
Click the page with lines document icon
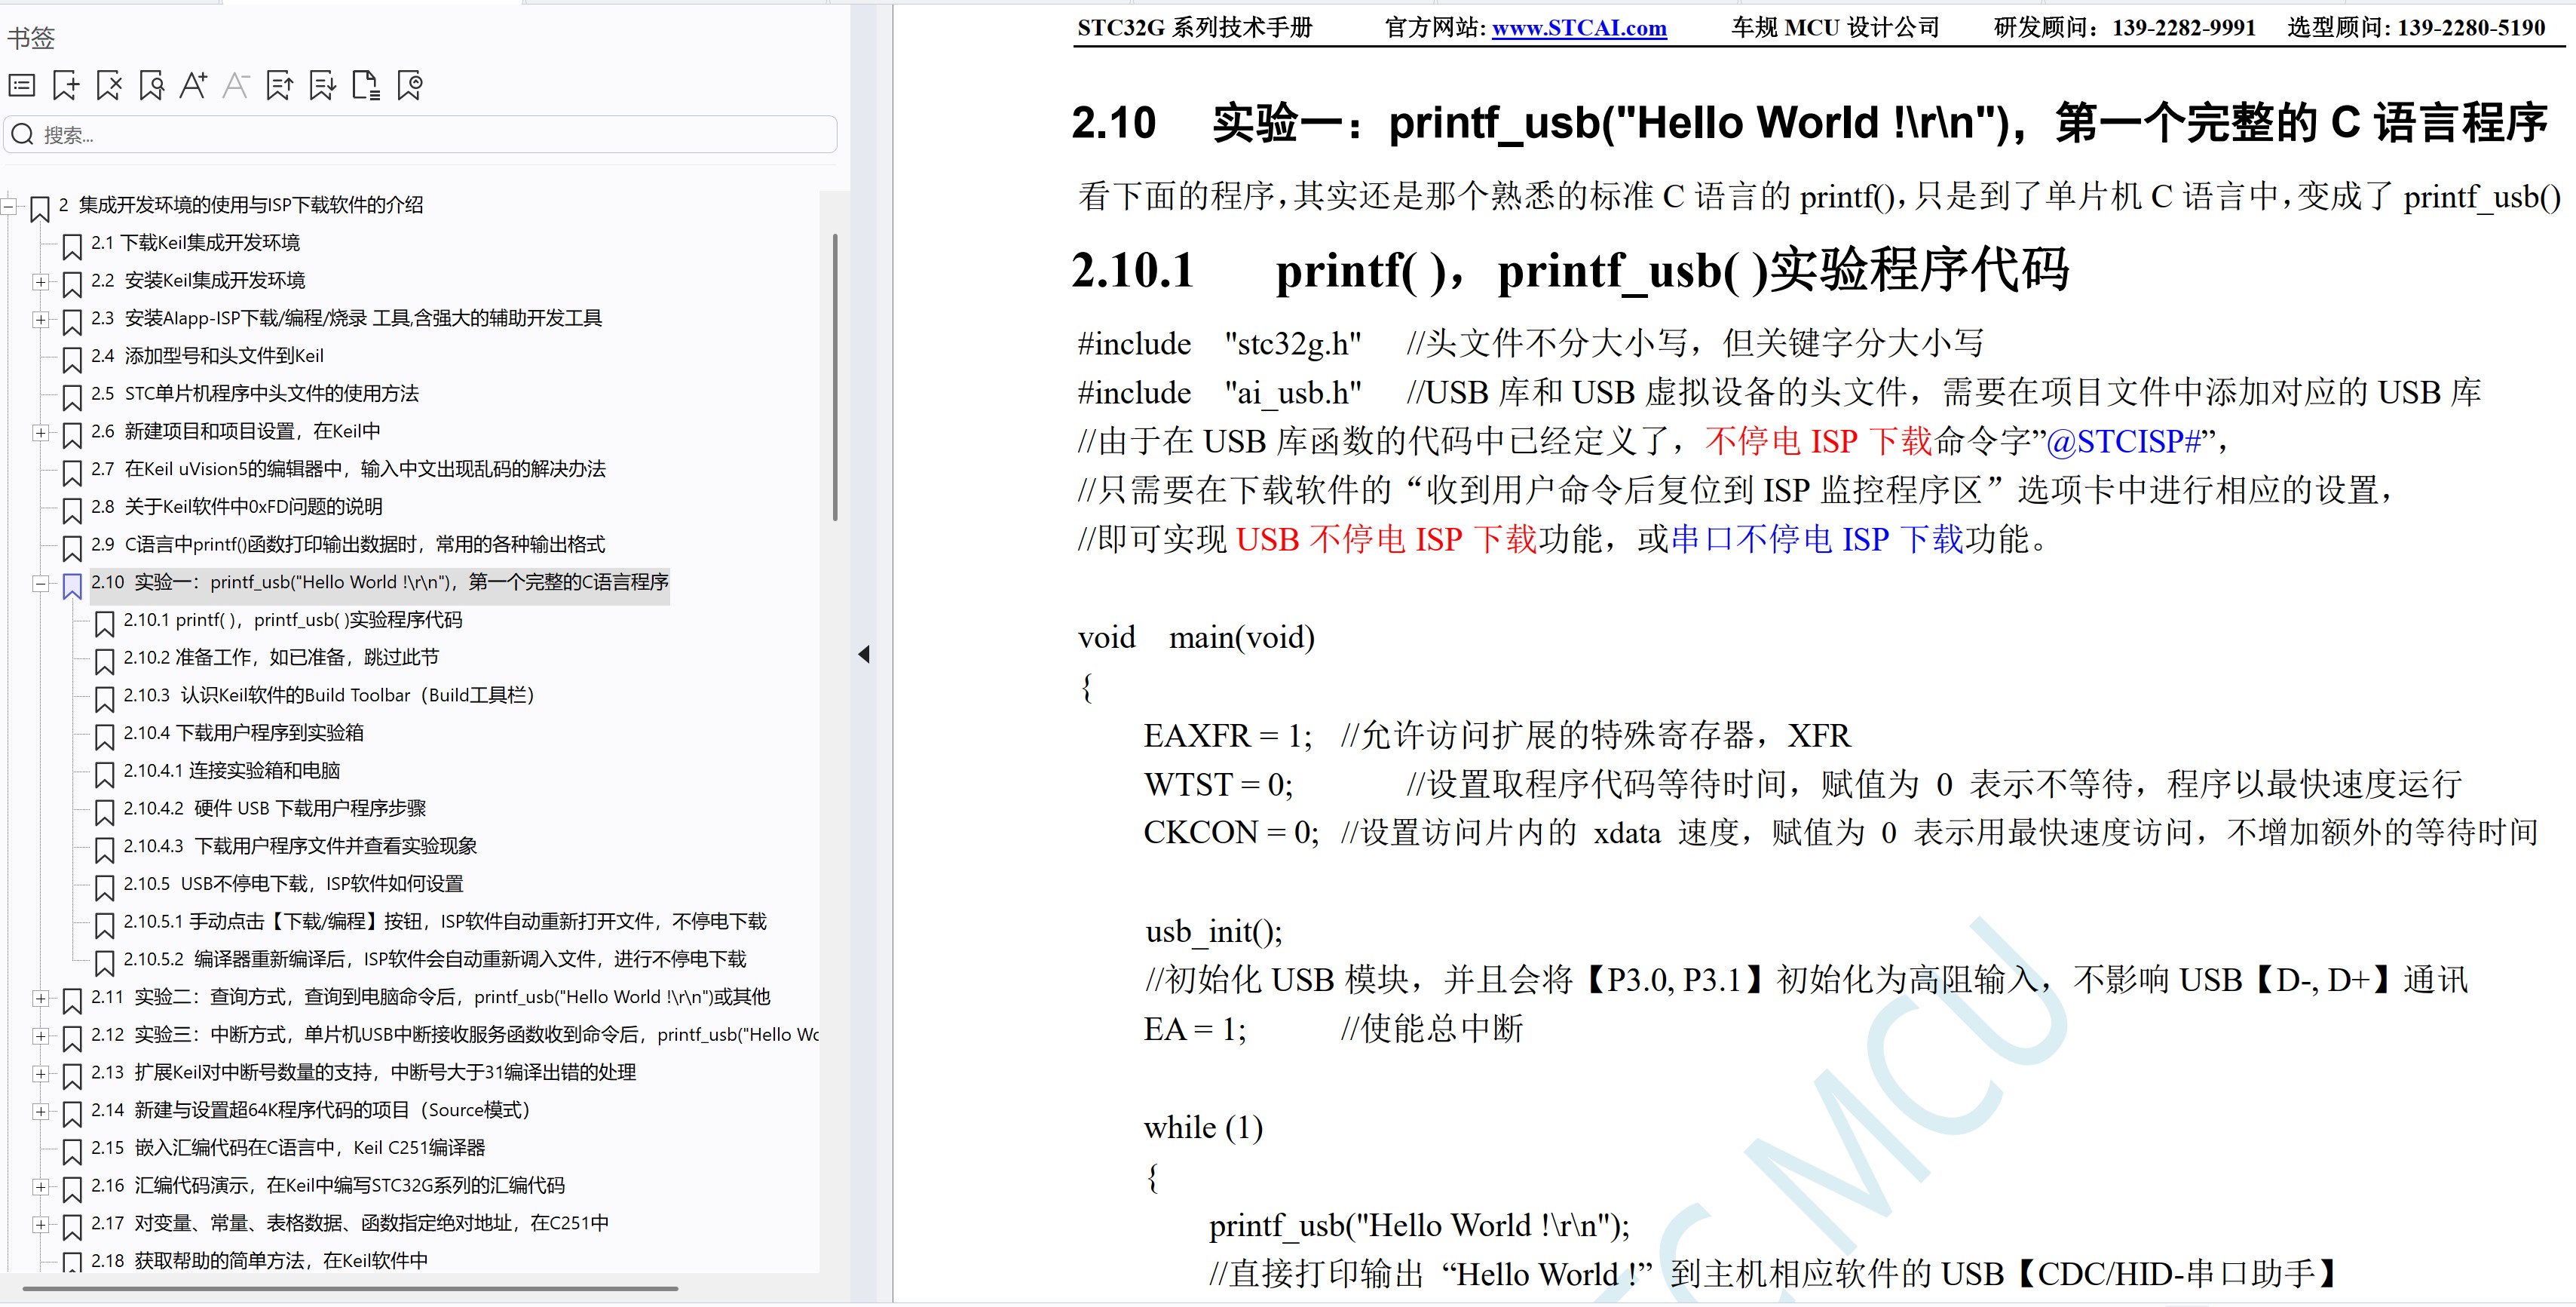coord(366,86)
